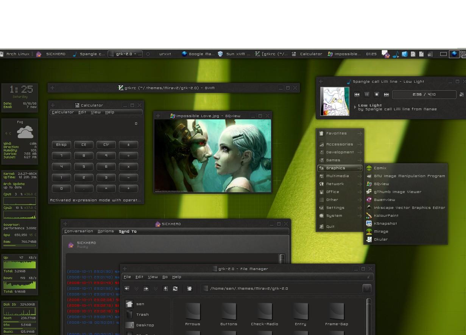Click the music player progress bar 2:36 / 4:10
Image resolution: width=466 pixels, height=335 pixels.
click(x=424, y=94)
